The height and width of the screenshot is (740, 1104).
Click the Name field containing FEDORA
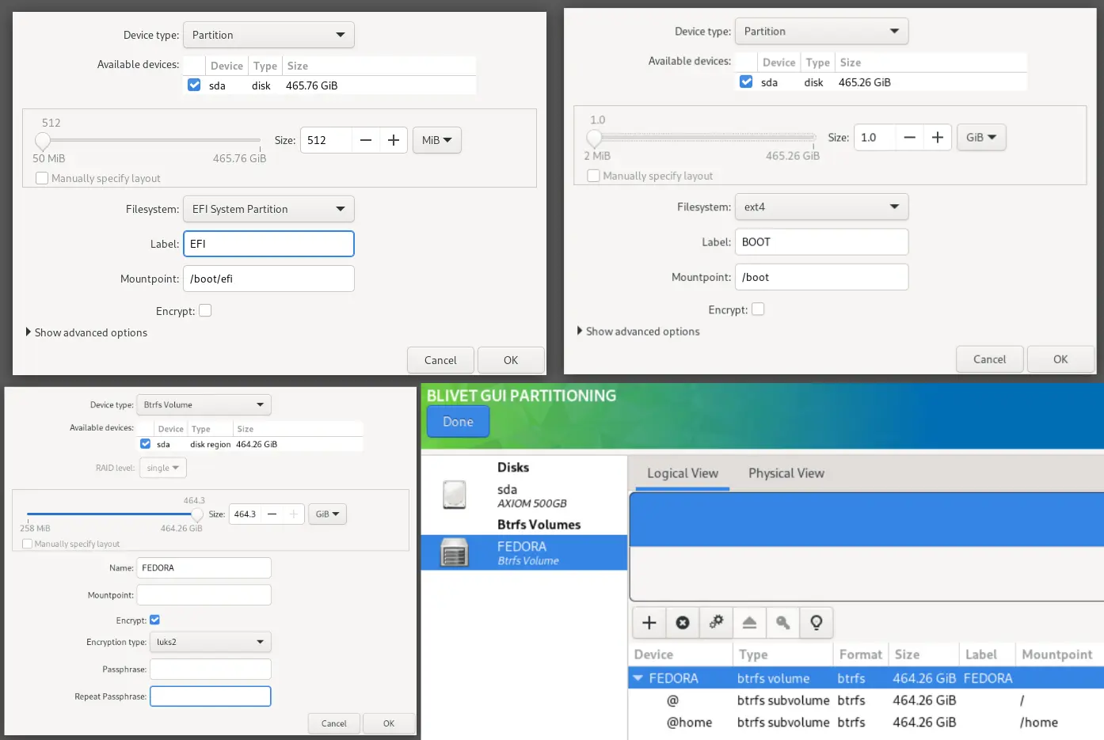(204, 567)
